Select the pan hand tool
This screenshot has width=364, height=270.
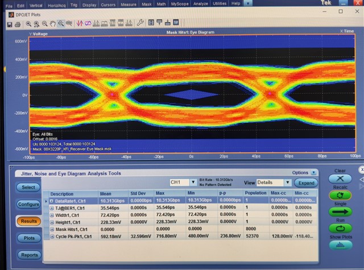click(53, 24)
